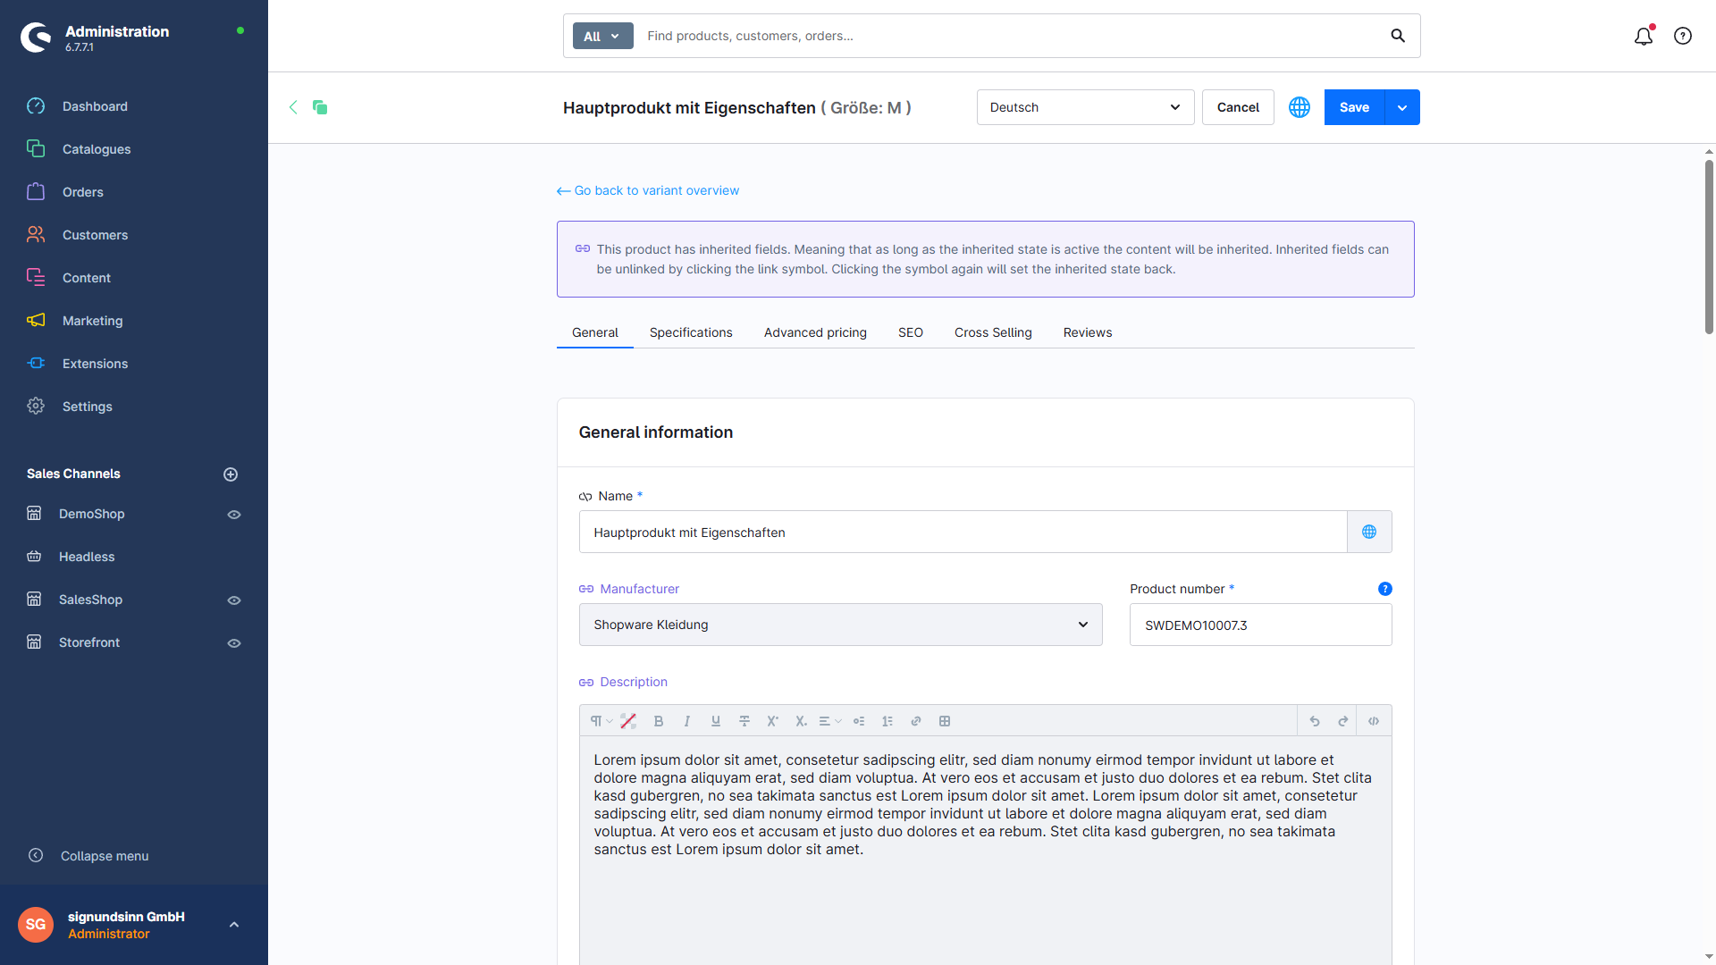Select the Bold formatting icon in description editor
This screenshot has width=1716, height=965.
(x=659, y=720)
